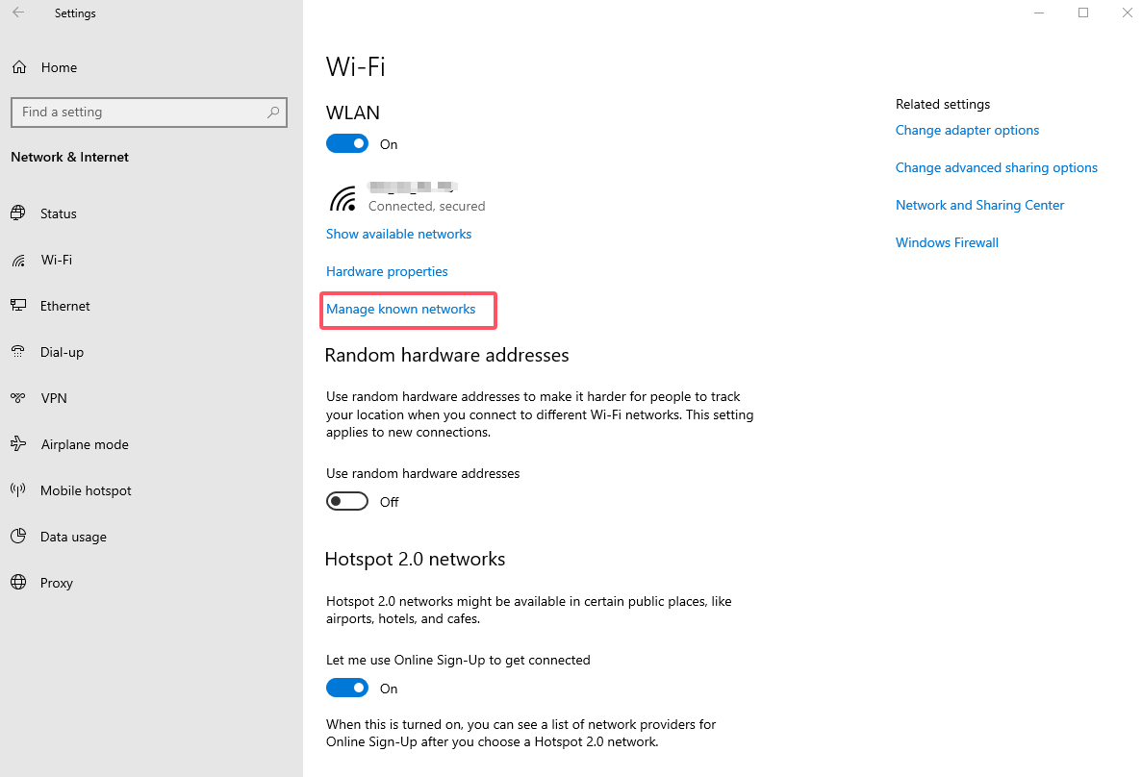Select the Status icon in the sidebar
Image resolution: width=1142 pixels, height=777 pixels.
18,213
